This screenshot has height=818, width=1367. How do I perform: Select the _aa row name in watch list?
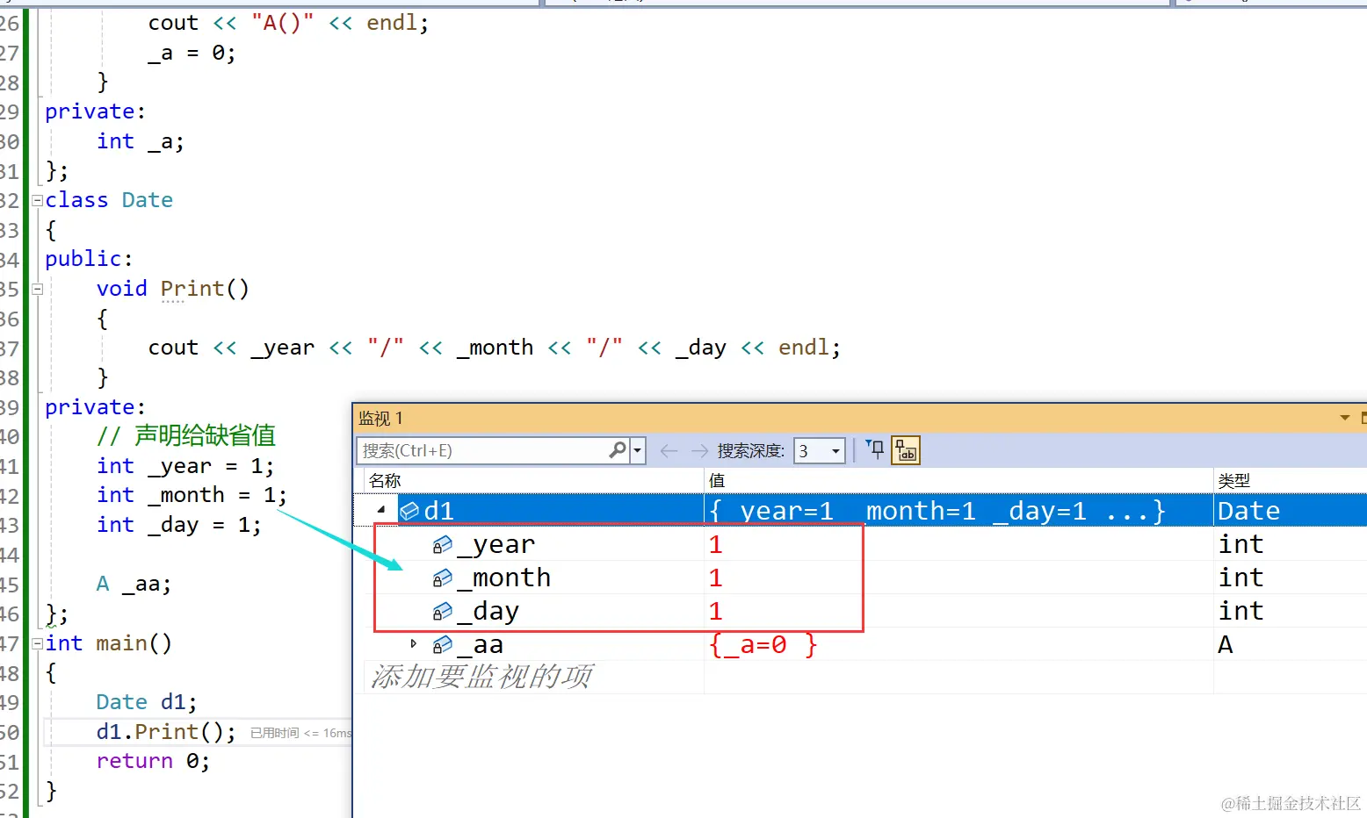pyautogui.click(x=480, y=645)
